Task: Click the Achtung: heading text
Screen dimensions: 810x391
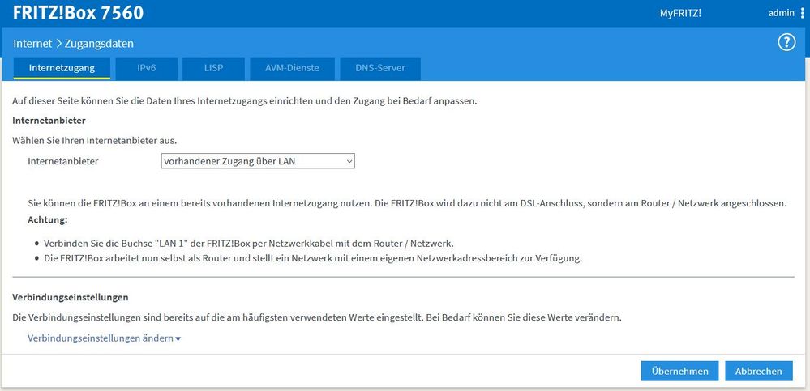Action: [48, 219]
